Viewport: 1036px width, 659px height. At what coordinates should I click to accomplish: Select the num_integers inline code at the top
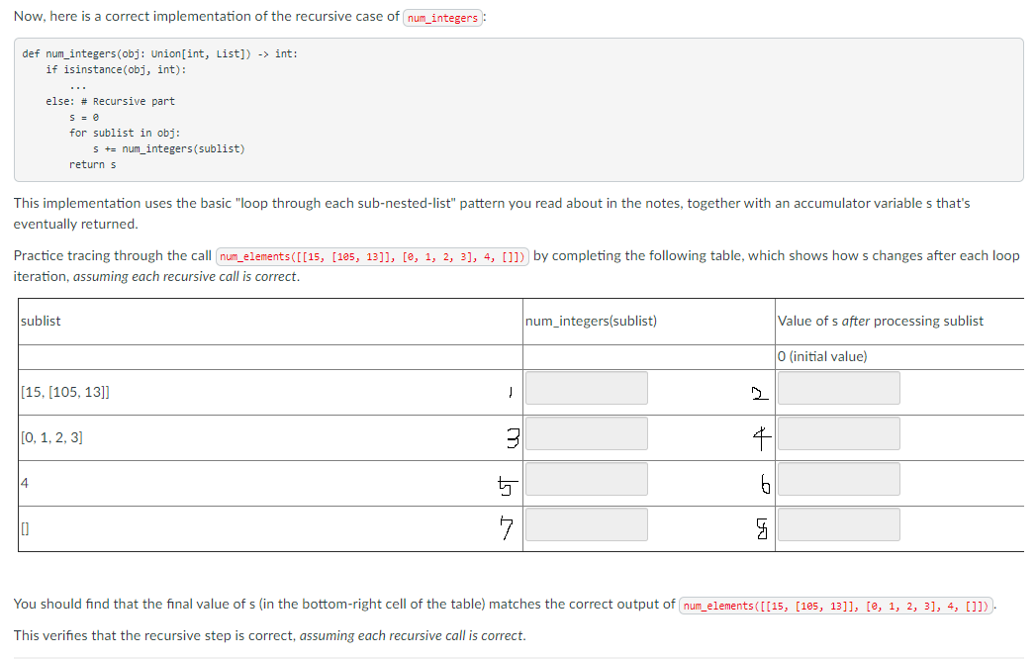pyautogui.click(x=442, y=17)
